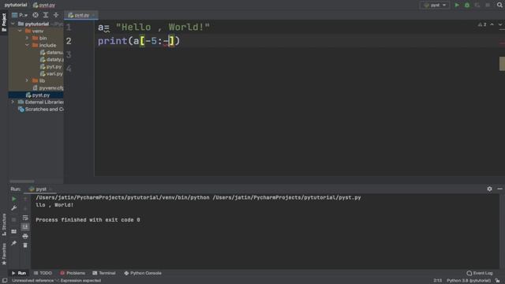Click lock icon in status bar
This screenshot has width=505, height=284.
click(498, 281)
